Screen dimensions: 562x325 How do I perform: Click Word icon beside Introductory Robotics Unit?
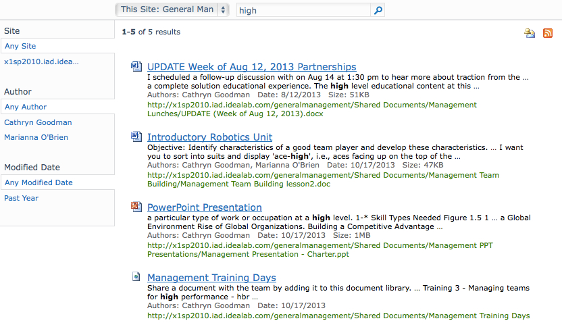click(136, 136)
